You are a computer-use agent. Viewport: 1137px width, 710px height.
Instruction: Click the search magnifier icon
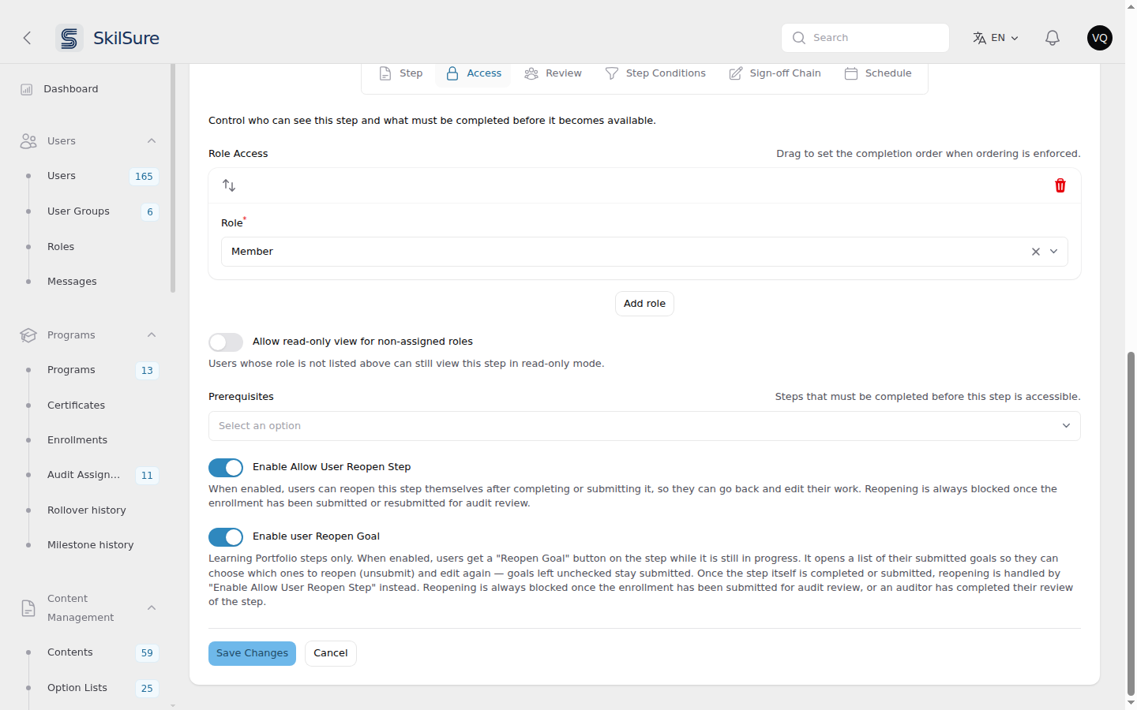(799, 38)
